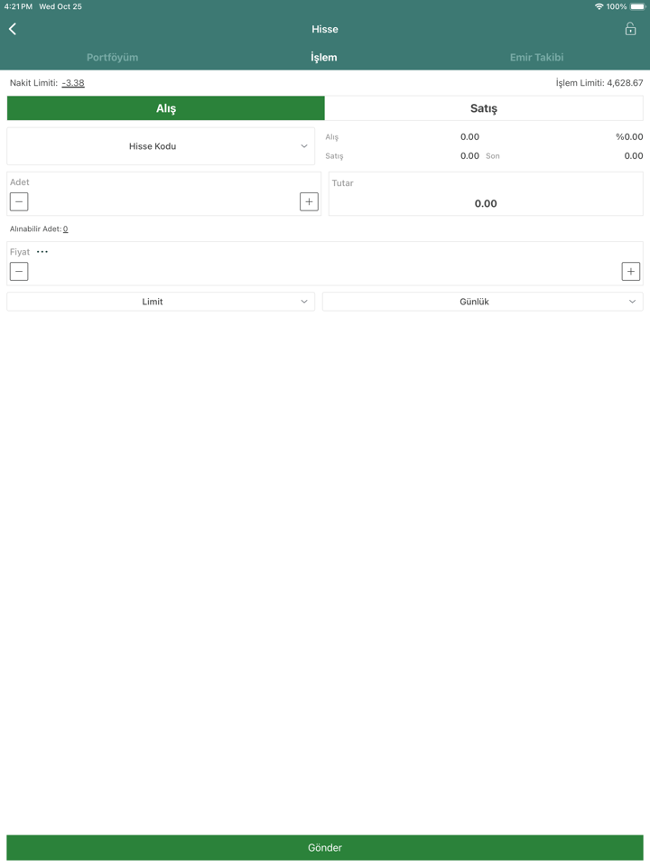Switch to the Portföyüm tab
Viewport: 650px width, 867px height.
pos(112,57)
